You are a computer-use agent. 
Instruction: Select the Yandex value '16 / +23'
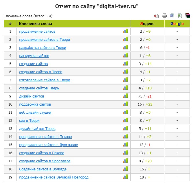145,104
